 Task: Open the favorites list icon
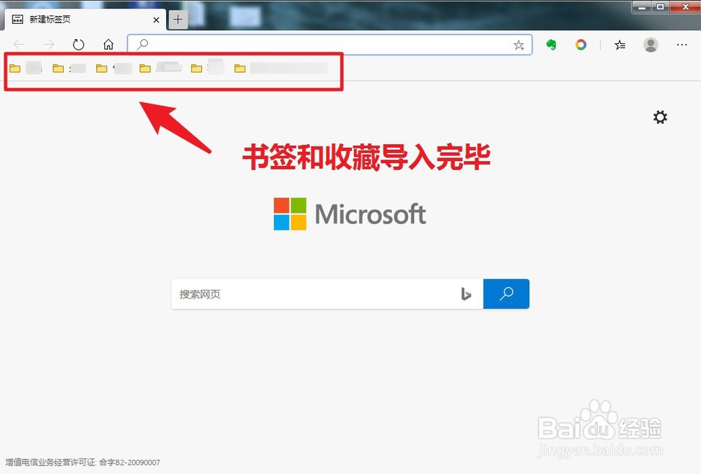pos(620,45)
